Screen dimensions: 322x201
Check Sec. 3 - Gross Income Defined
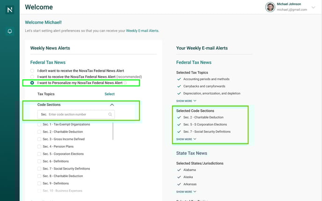[39, 139]
